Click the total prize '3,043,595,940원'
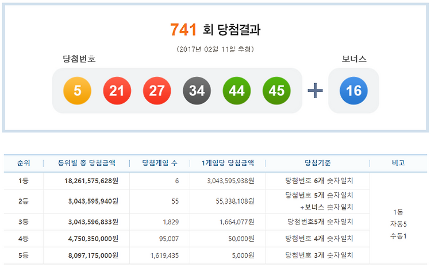Viewport: 431px width, 268px height. coord(94,201)
